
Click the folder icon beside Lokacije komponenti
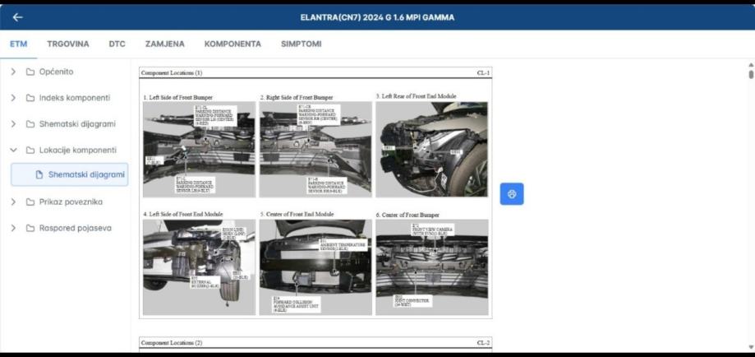pyautogui.click(x=30, y=150)
